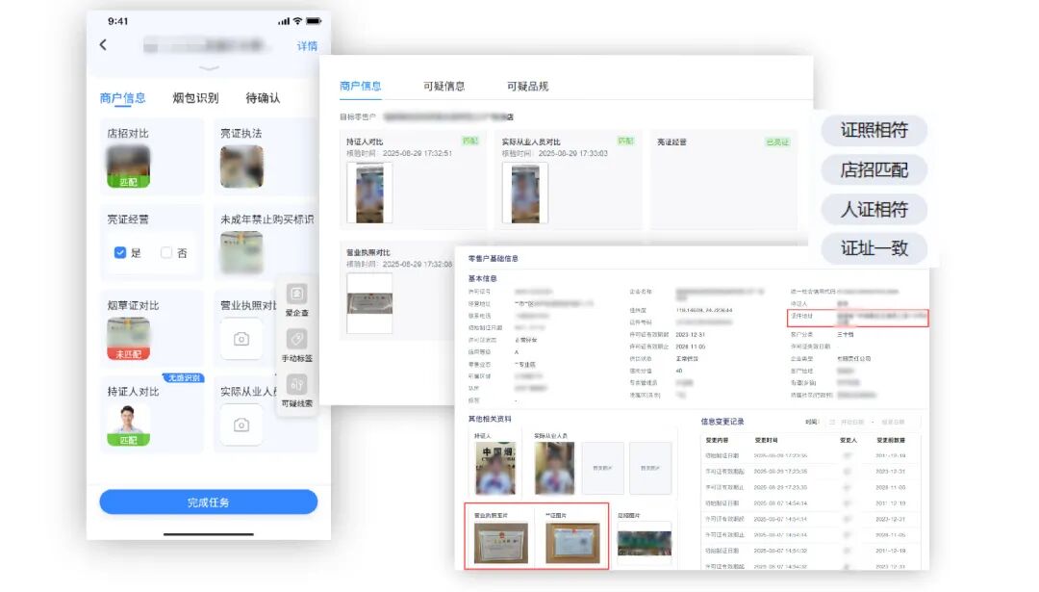Screen dimensions: 1039x592
Task: Select 可疑品规 tab in web panel
Action: tap(527, 87)
